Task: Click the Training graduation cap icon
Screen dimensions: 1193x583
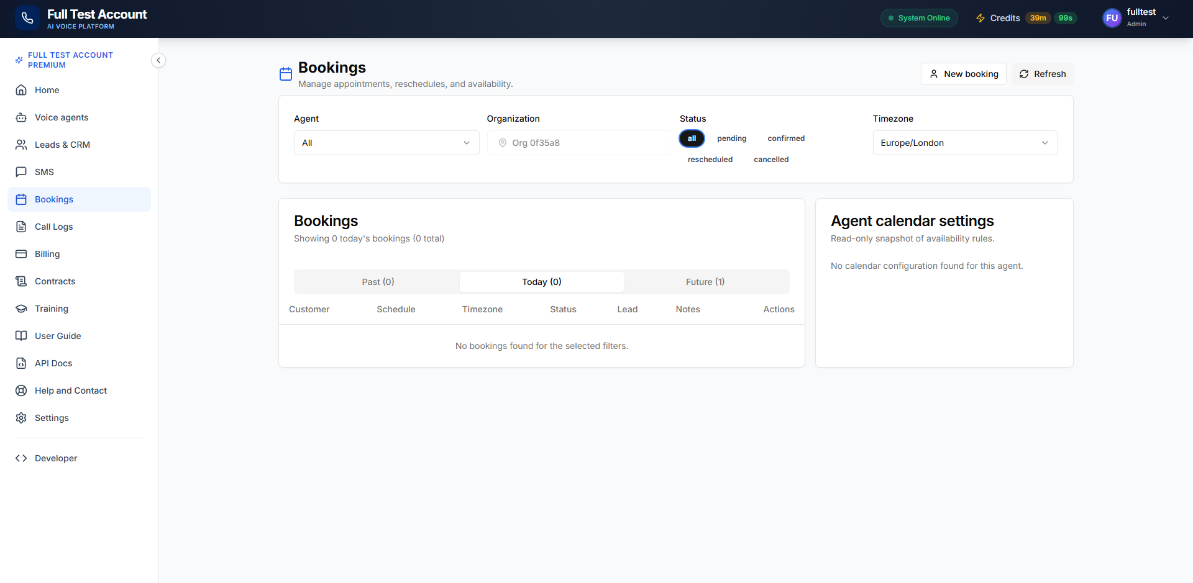Action: [x=21, y=309]
